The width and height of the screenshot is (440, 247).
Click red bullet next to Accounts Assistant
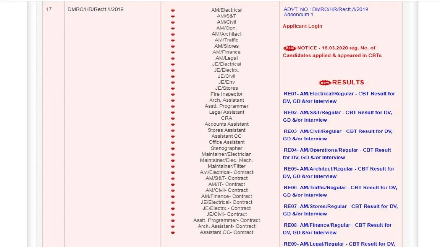click(173, 124)
